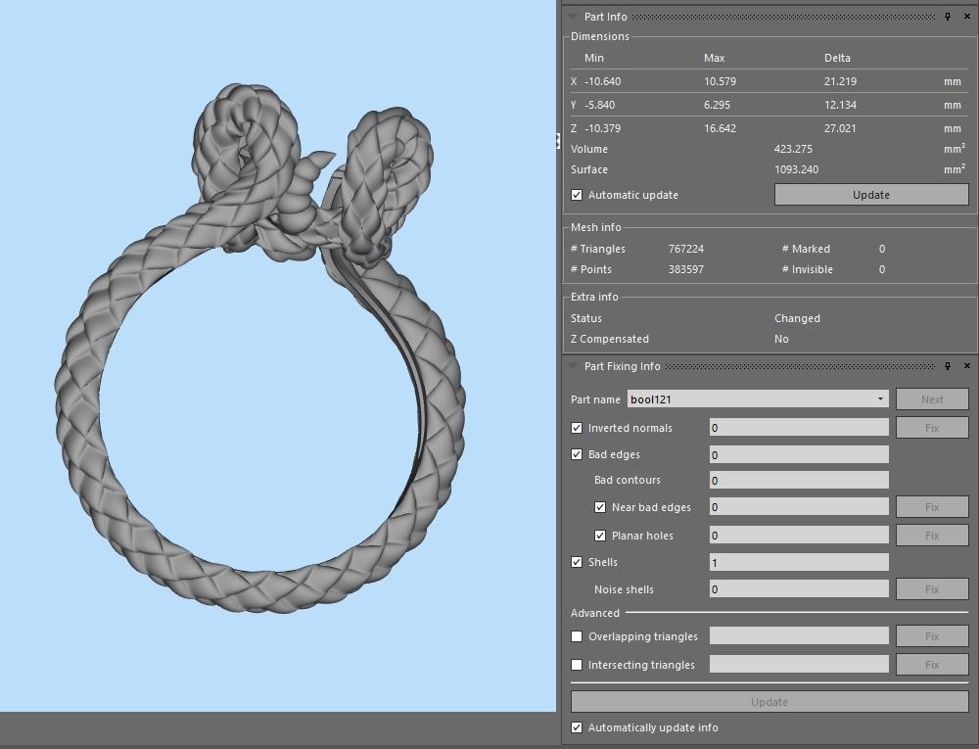Select the X Min value -10.640
The height and width of the screenshot is (749, 979).
click(x=602, y=82)
